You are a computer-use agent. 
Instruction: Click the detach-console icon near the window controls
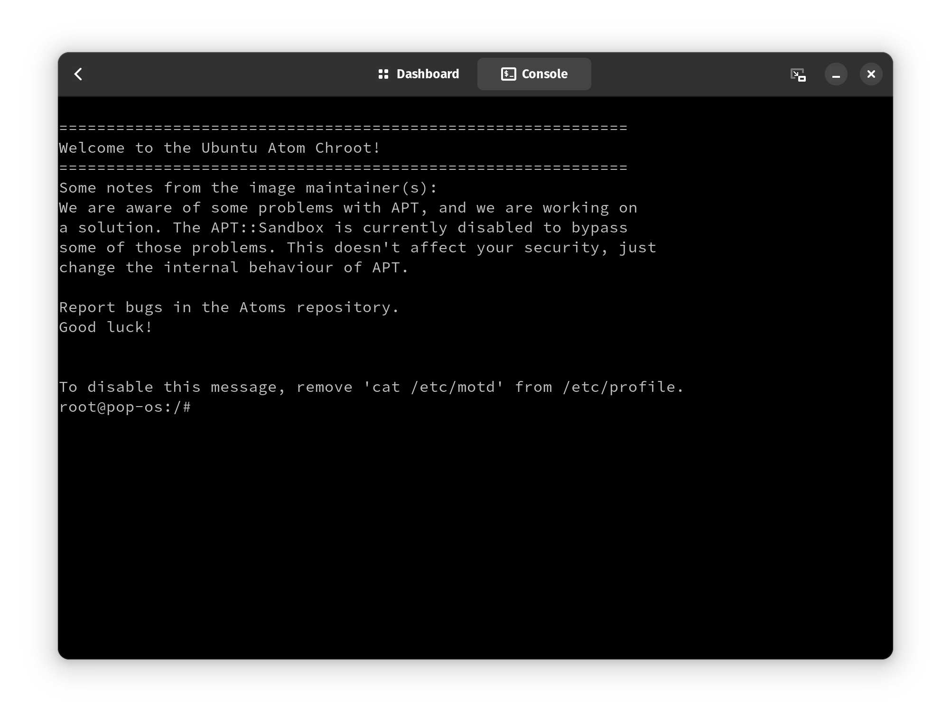[x=799, y=74]
